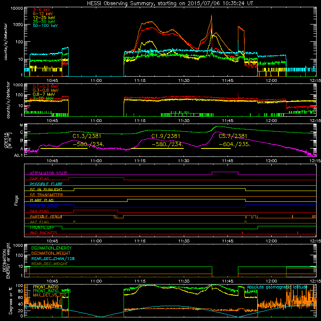Screen dimensions: 321x321
Task: Select the green 25-50 keV legend label
Action: click(44, 22)
